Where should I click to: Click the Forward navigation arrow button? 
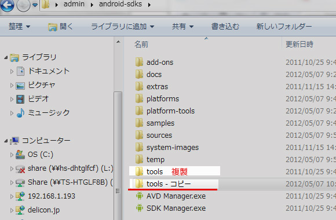coord(23,5)
